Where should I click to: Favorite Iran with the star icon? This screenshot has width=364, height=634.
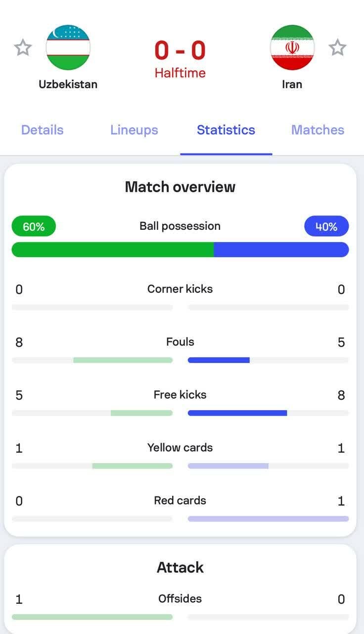coord(338,48)
